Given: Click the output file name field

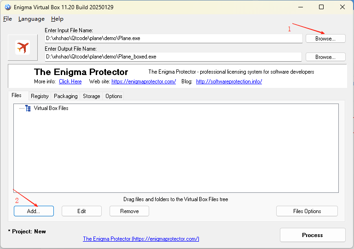Looking at the screenshot, I should point(173,57).
